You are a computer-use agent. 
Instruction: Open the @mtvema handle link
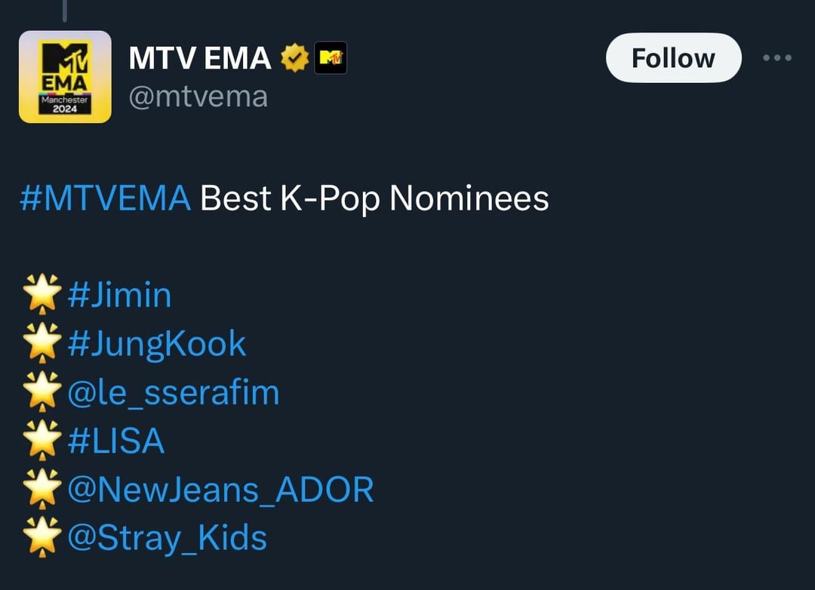click(198, 97)
